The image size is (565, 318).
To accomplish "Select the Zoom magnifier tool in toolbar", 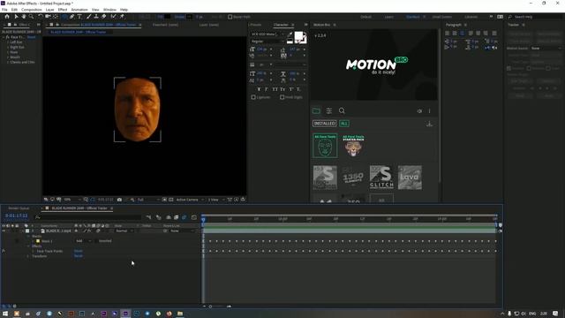I will point(32,17).
